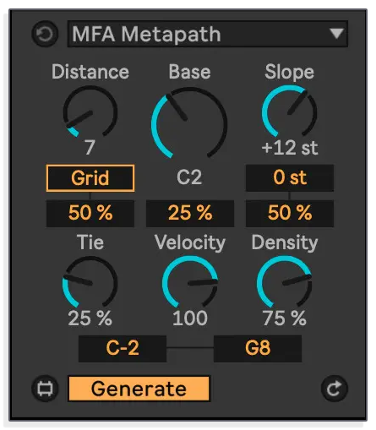The image size is (376, 430).
Task: Toggle the Grid button
Action: pyautogui.click(x=90, y=178)
